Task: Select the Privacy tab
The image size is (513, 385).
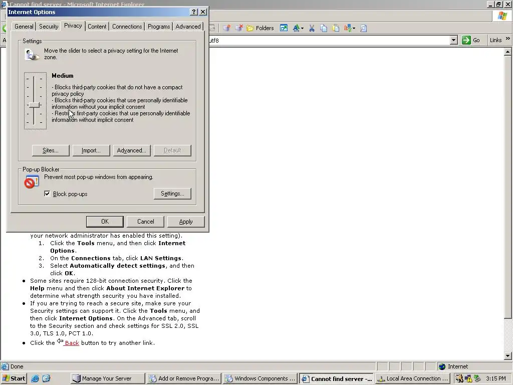Action: coord(73,26)
